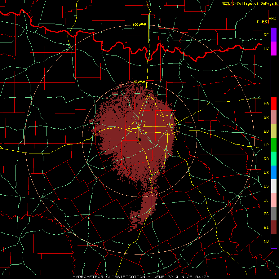Click the GR pink legend swatch
279x279 pixels.
(274, 117)
